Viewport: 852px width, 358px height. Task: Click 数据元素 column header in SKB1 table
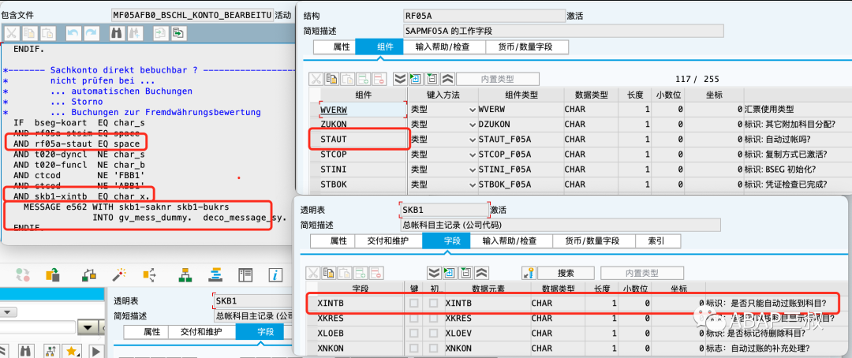[487, 289]
